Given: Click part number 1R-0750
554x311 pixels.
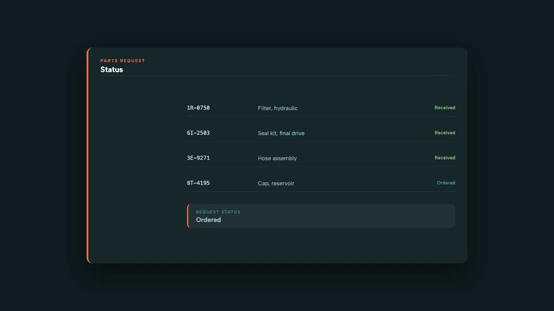Looking at the screenshot, I should [198, 108].
